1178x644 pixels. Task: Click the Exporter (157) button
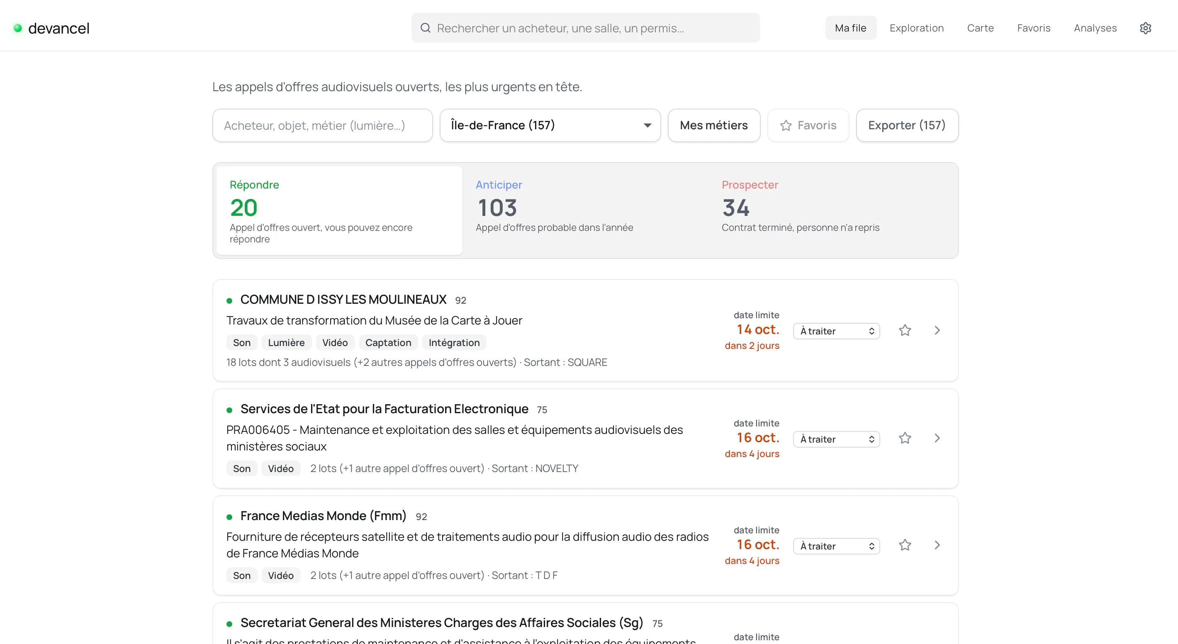pyautogui.click(x=907, y=125)
